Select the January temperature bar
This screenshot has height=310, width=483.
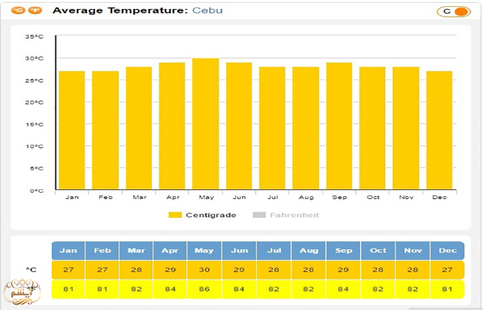[x=72, y=130]
